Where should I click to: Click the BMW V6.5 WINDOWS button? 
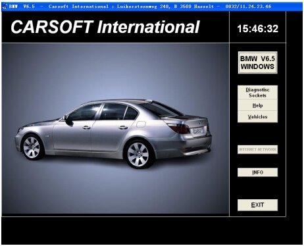click(x=257, y=62)
